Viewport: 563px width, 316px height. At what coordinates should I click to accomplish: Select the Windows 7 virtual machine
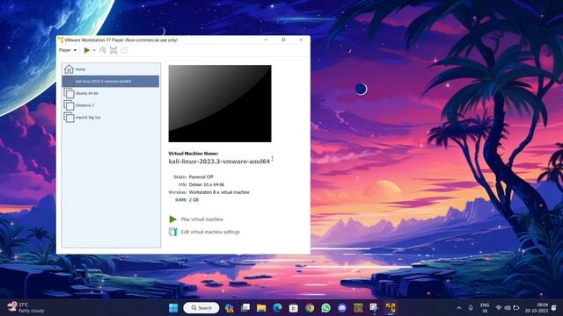pyautogui.click(x=111, y=105)
